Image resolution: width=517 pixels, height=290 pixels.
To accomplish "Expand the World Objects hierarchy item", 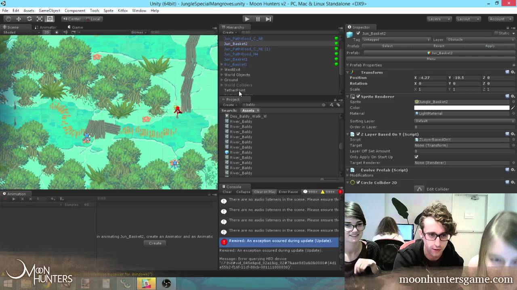I will 222,75.
